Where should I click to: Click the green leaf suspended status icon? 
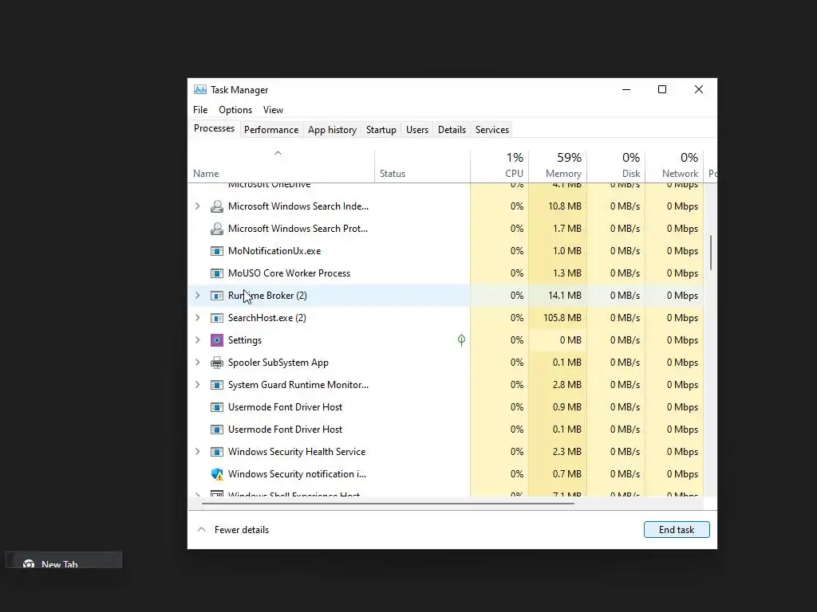[461, 339]
